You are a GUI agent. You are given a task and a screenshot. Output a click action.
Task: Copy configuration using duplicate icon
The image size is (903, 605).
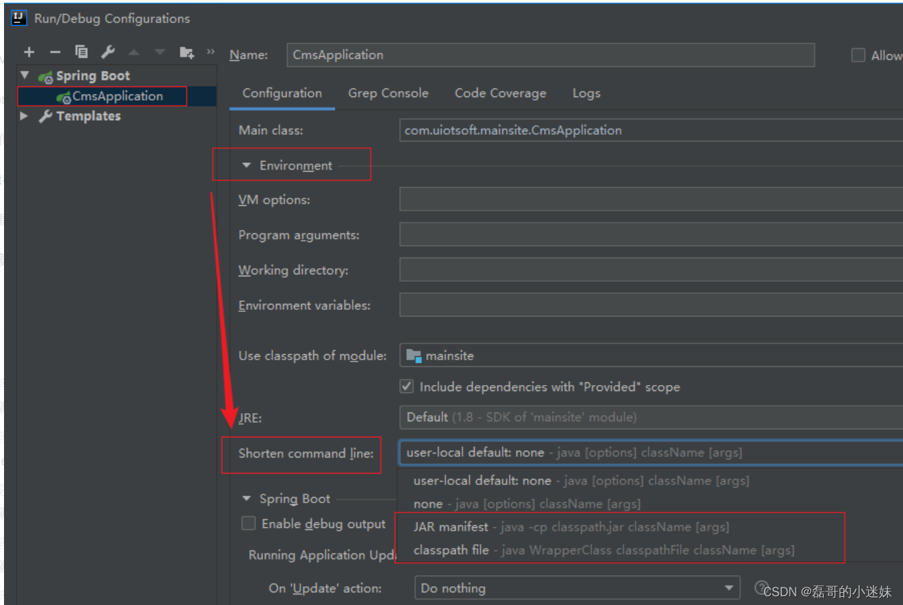(81, 52)
